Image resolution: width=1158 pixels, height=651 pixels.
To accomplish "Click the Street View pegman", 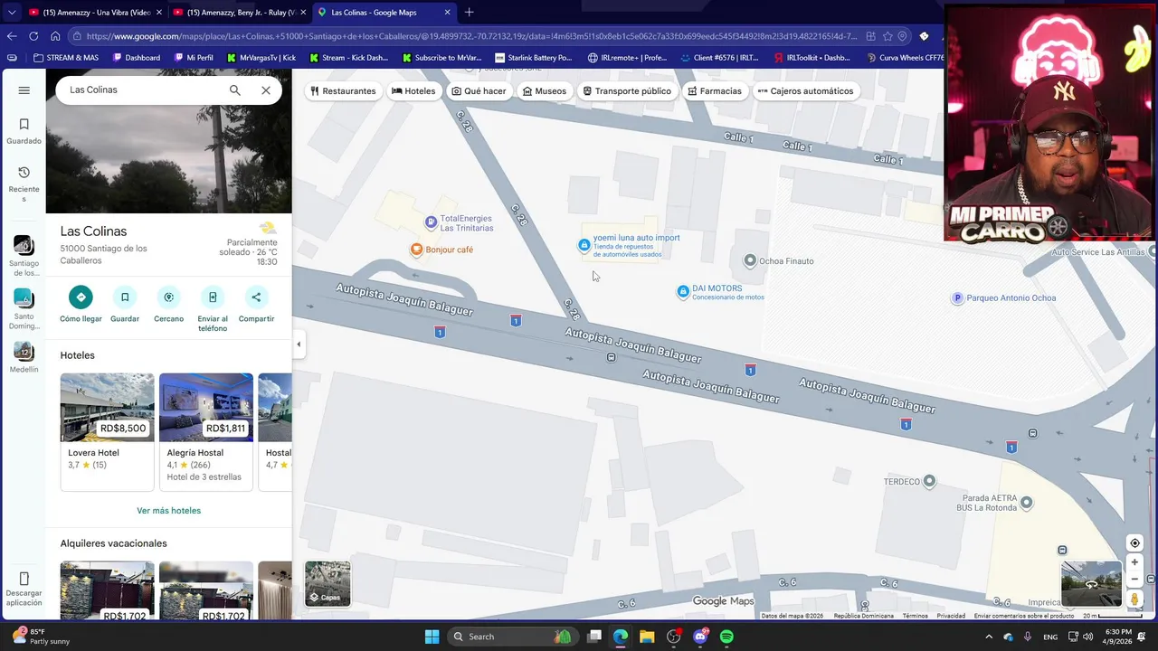I will pyautogui.click(x=1134, y=599).
